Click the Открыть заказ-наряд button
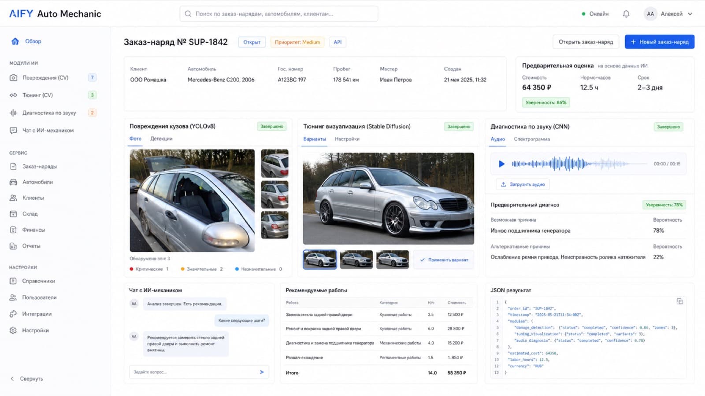This screenshot has height=396, width=705. click(586, 42)
